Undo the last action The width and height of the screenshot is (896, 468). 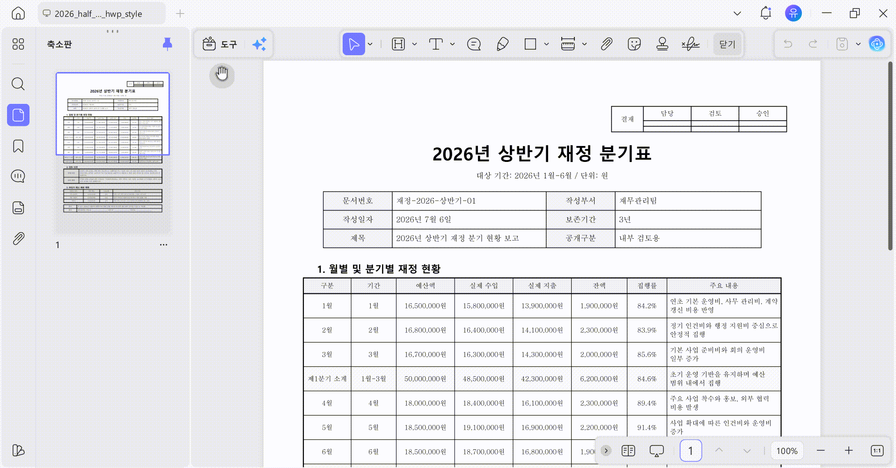click(x=788, y=44)
